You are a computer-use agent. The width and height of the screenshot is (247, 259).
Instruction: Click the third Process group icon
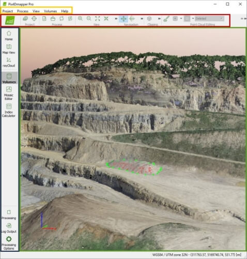61,19
